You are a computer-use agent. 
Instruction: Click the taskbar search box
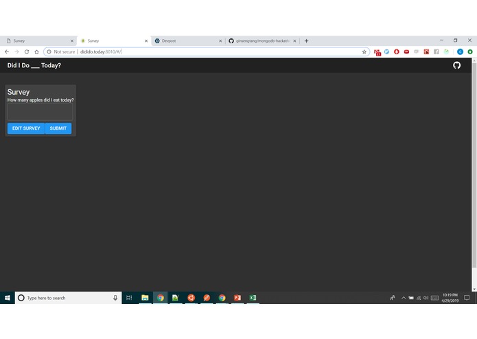68,298
